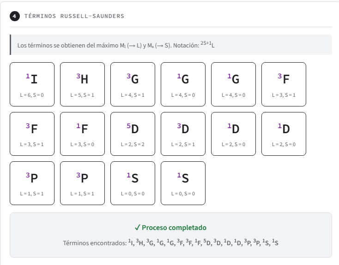Viewport: 339px width, 265px height.
Task: Select the ⁵D term card
Action: coord(133,134)
